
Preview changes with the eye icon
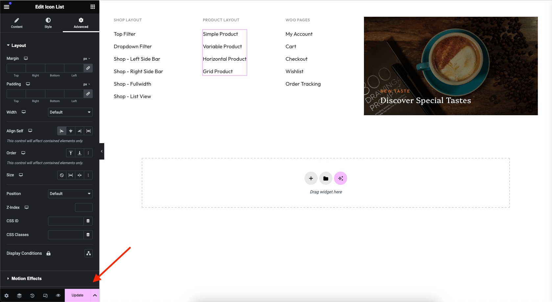coord(58,295)
